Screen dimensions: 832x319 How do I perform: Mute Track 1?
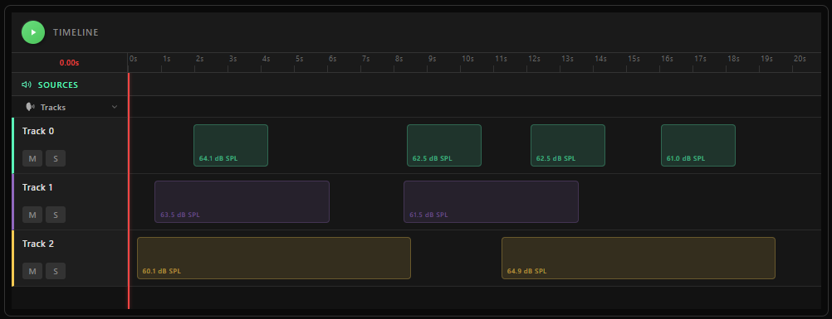tap(32, 215)
